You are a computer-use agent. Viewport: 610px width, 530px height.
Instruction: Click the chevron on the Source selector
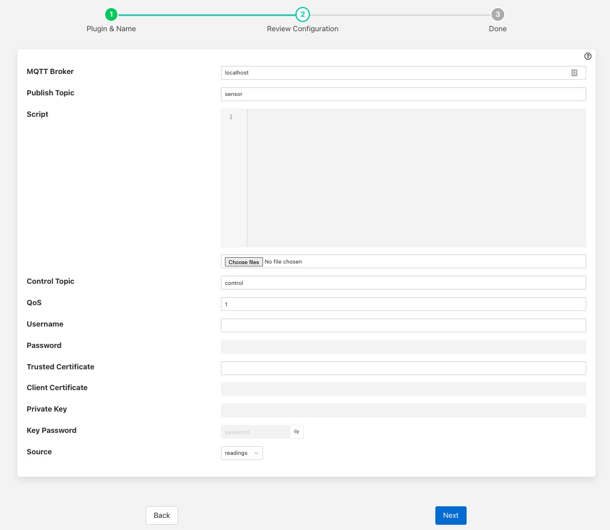click(x=257, y=453)
